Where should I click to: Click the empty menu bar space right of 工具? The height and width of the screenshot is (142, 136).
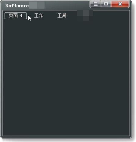coord(111,16)
